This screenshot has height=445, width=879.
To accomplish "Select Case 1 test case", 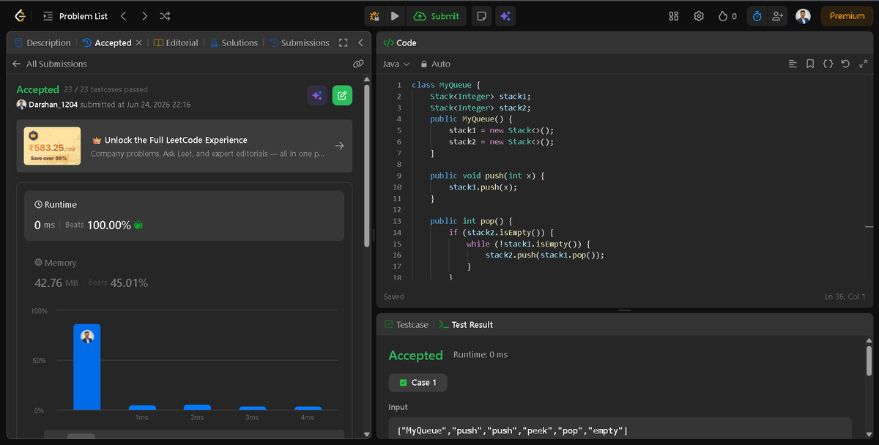I will (418, 383).
